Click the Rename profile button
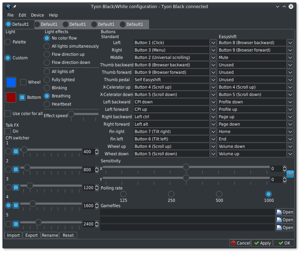The height and width of the screenshot is (253, 301). pos(50,235)
